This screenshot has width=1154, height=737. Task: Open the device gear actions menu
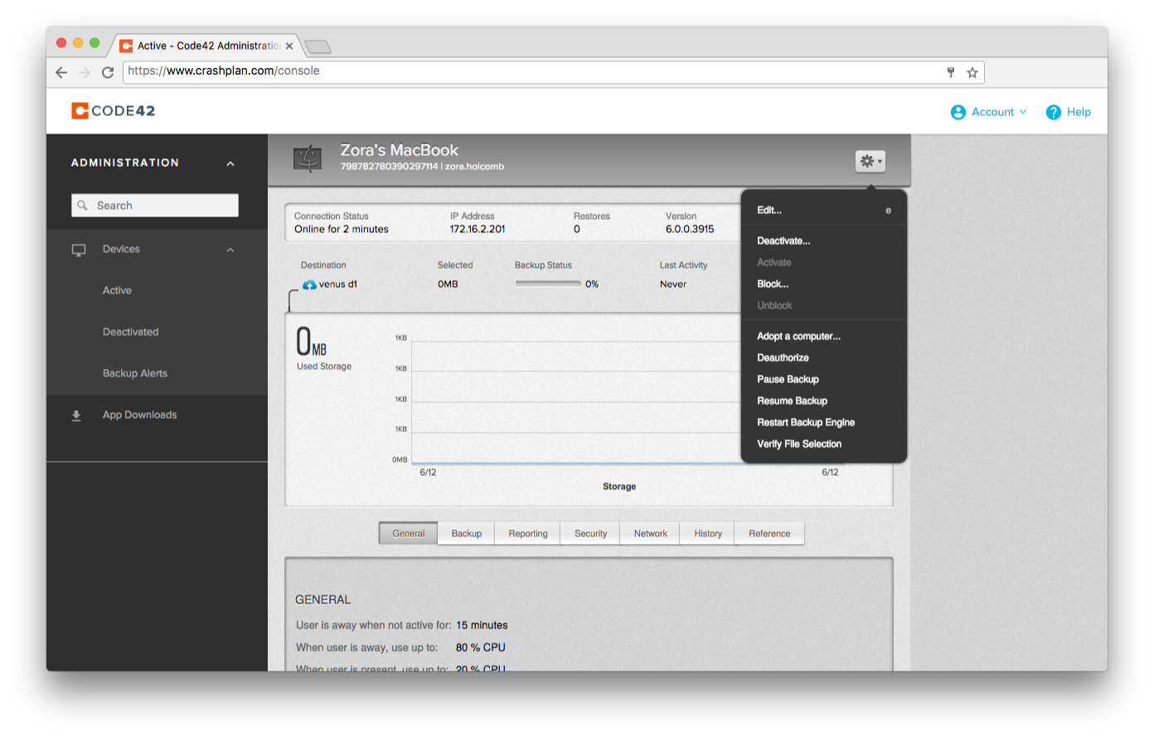pos(870,161)
